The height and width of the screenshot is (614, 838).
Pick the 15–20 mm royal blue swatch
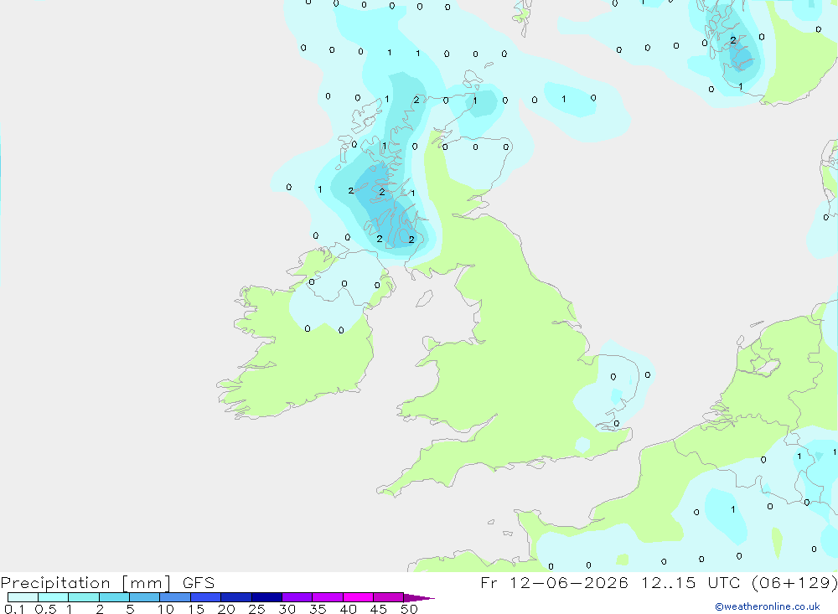tap(205, 597)
